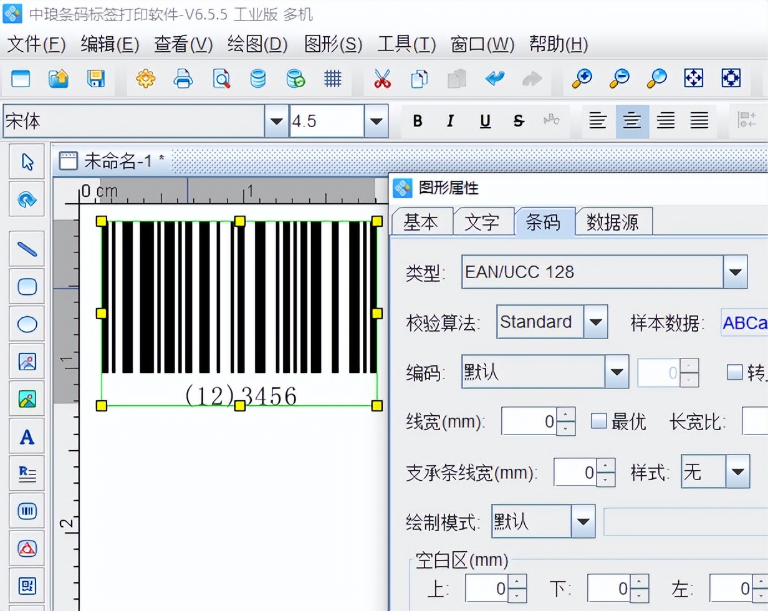Open the 样式 无 dropdown
The image size is (768, 611).
tap(737, 471)
